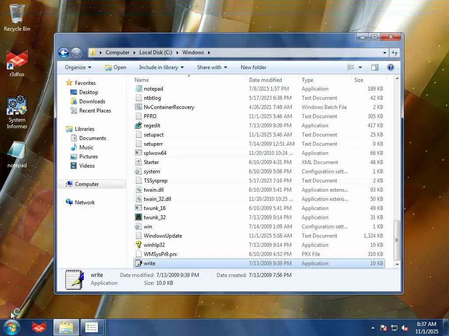This screenshot has width=449, height=336.
Task: Expand arrow after Windows in breadcrumb
Action: (209, 52)
